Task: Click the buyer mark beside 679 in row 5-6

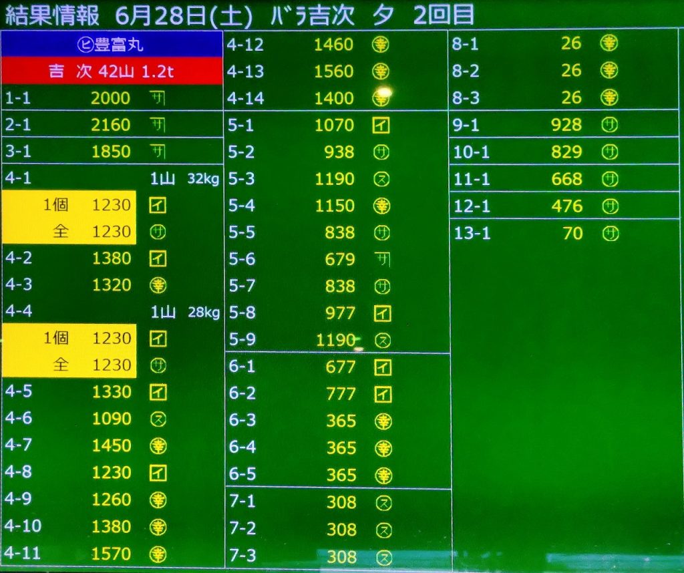Action: coord(382,259)
